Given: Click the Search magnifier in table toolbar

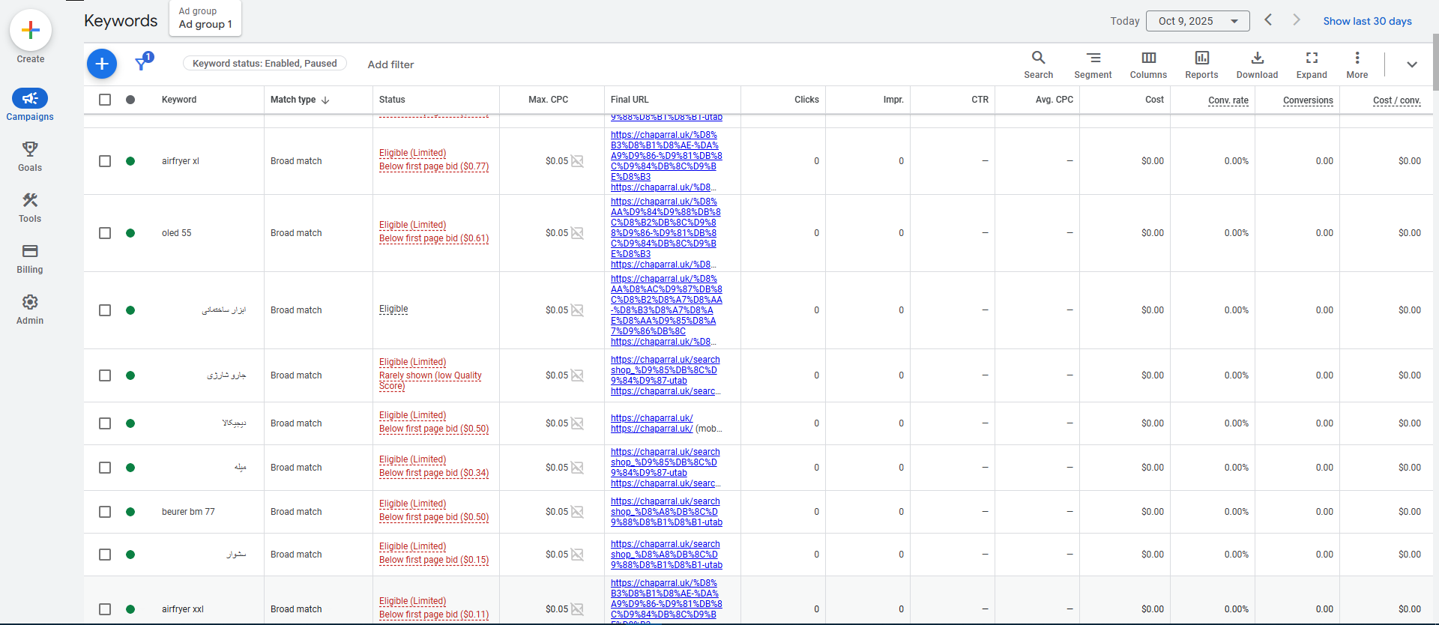Looking at the screenshot, I should point(1038,64).
